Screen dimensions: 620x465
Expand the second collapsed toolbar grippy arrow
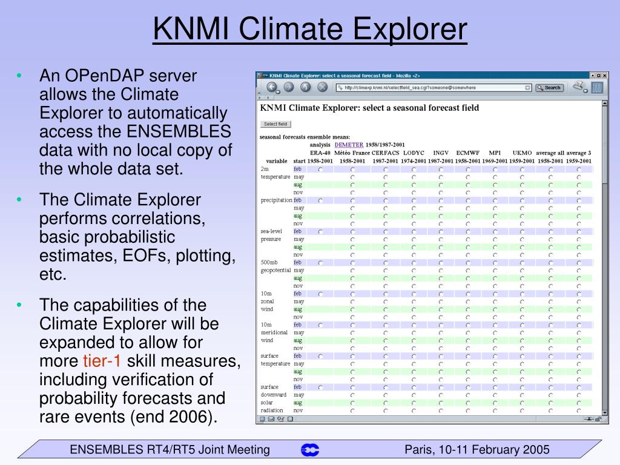268,97
